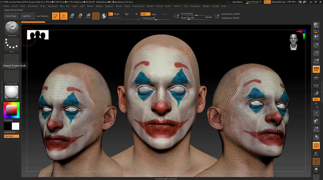
Task: Toggle the Zsub mode
Action: [x=154, y=14]
